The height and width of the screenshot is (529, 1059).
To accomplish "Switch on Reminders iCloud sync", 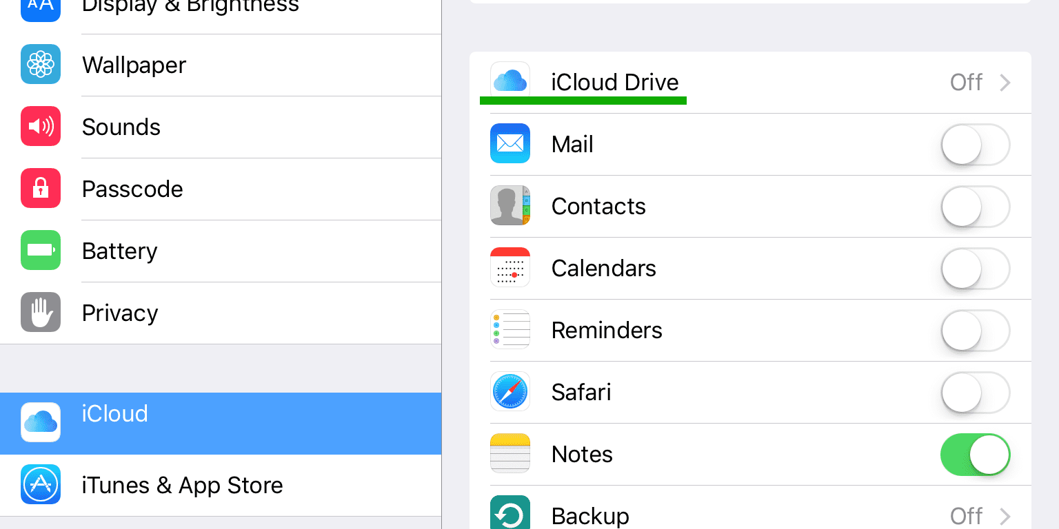I will click(975, 331).
